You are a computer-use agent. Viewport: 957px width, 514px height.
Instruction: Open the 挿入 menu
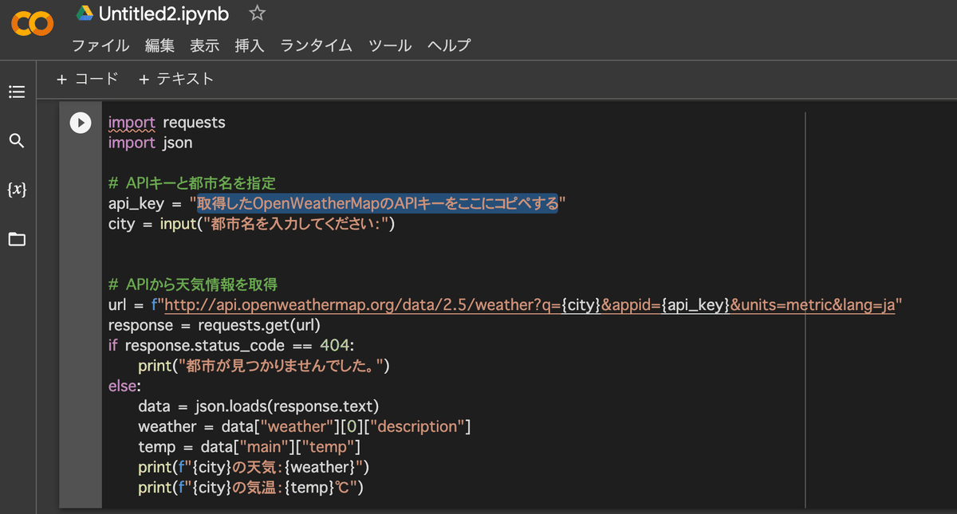250,45
